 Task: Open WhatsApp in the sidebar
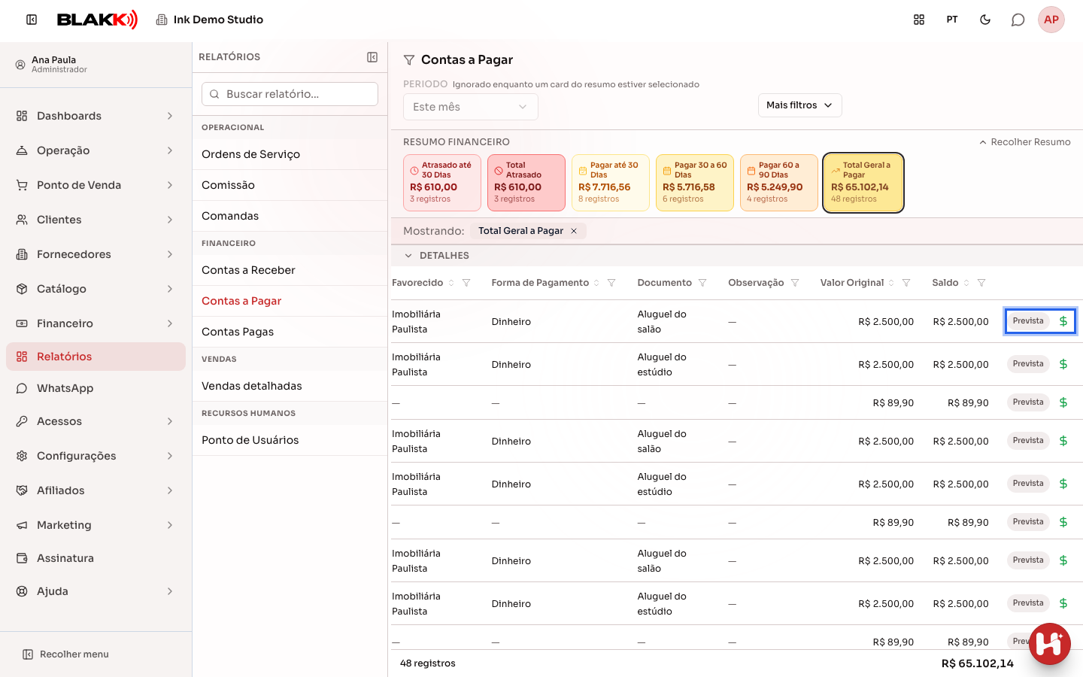[x=96, y=388]
